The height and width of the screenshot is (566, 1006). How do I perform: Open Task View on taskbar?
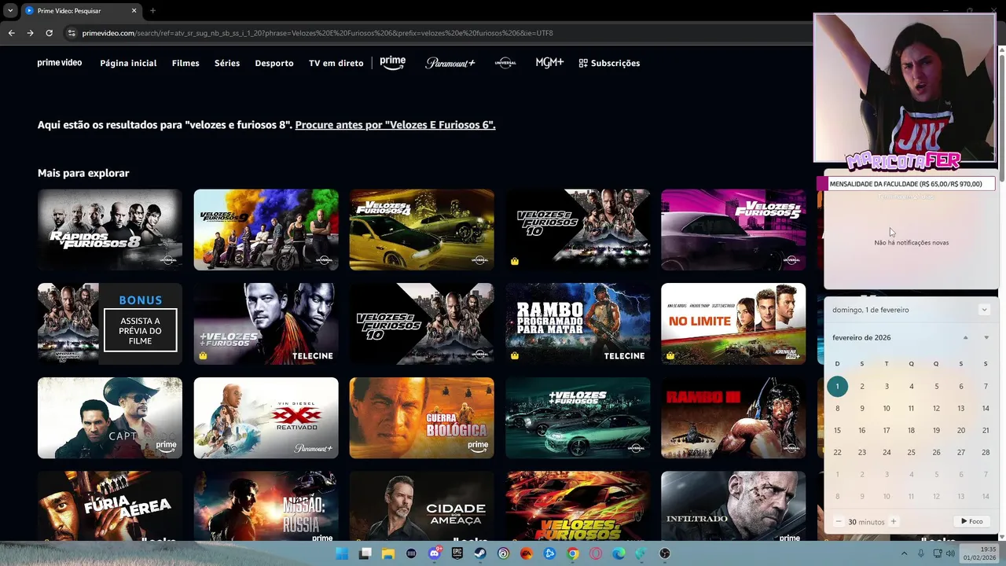[x=365, y=553]
